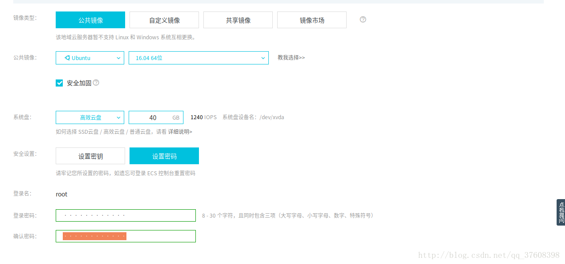
Task: Expand the Ubuntu operating system dropdown arrow
Action: pos(118,58)
